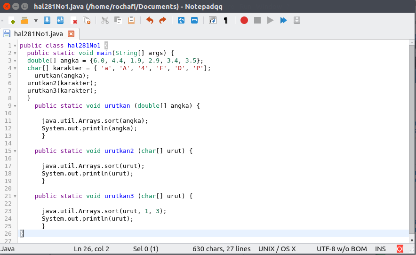This screenshot has height=255, width=416.
Task: Click java.util.Arrays.sort(urut, 1, 3); line
Action: tap(104, 211)
